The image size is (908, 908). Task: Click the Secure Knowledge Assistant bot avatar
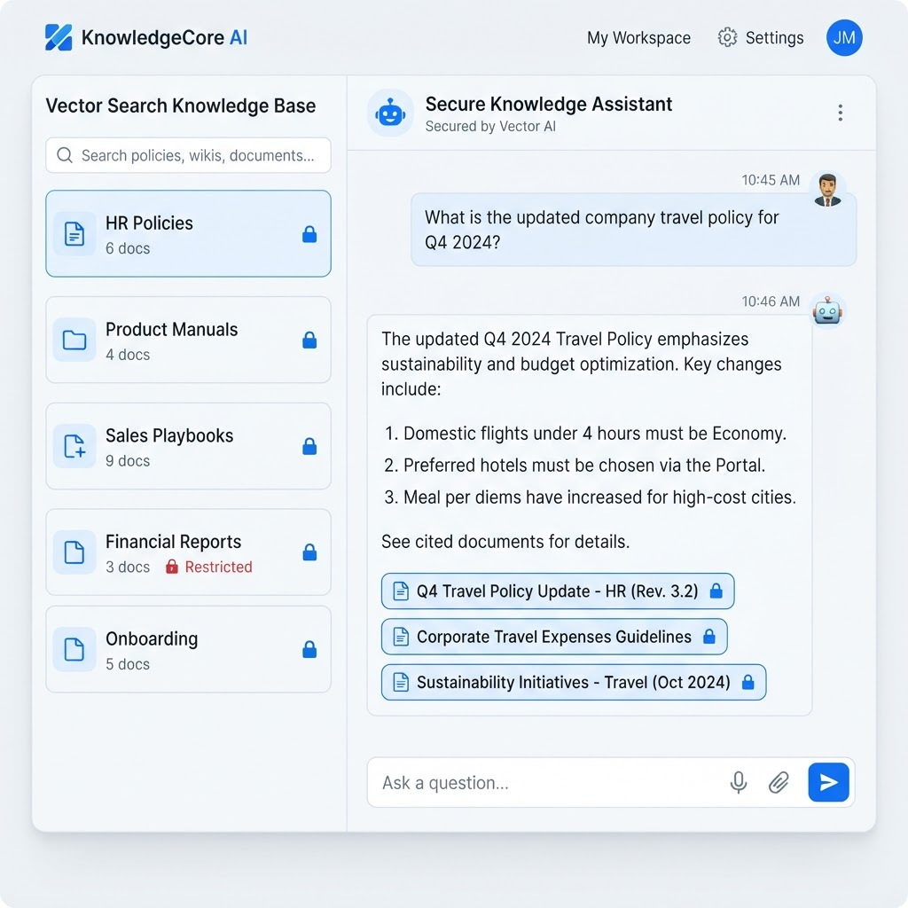390,113
